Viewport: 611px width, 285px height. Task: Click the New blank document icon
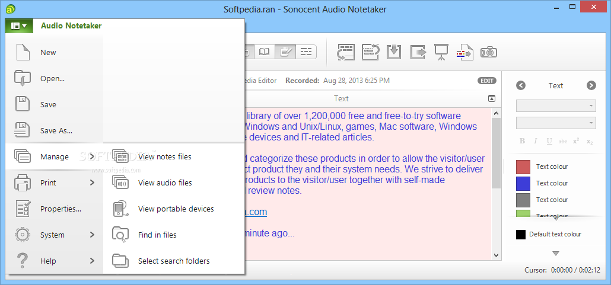click(x=23, y=52)
